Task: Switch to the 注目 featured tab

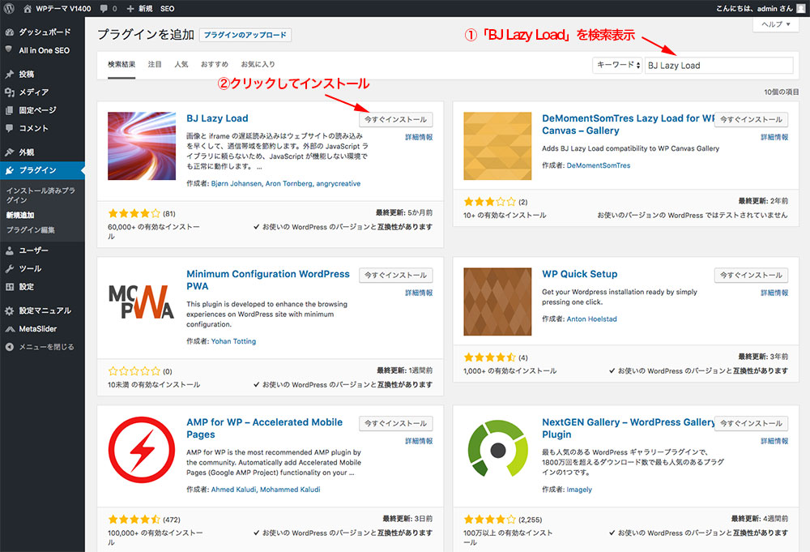Action: tap(155, 65)
